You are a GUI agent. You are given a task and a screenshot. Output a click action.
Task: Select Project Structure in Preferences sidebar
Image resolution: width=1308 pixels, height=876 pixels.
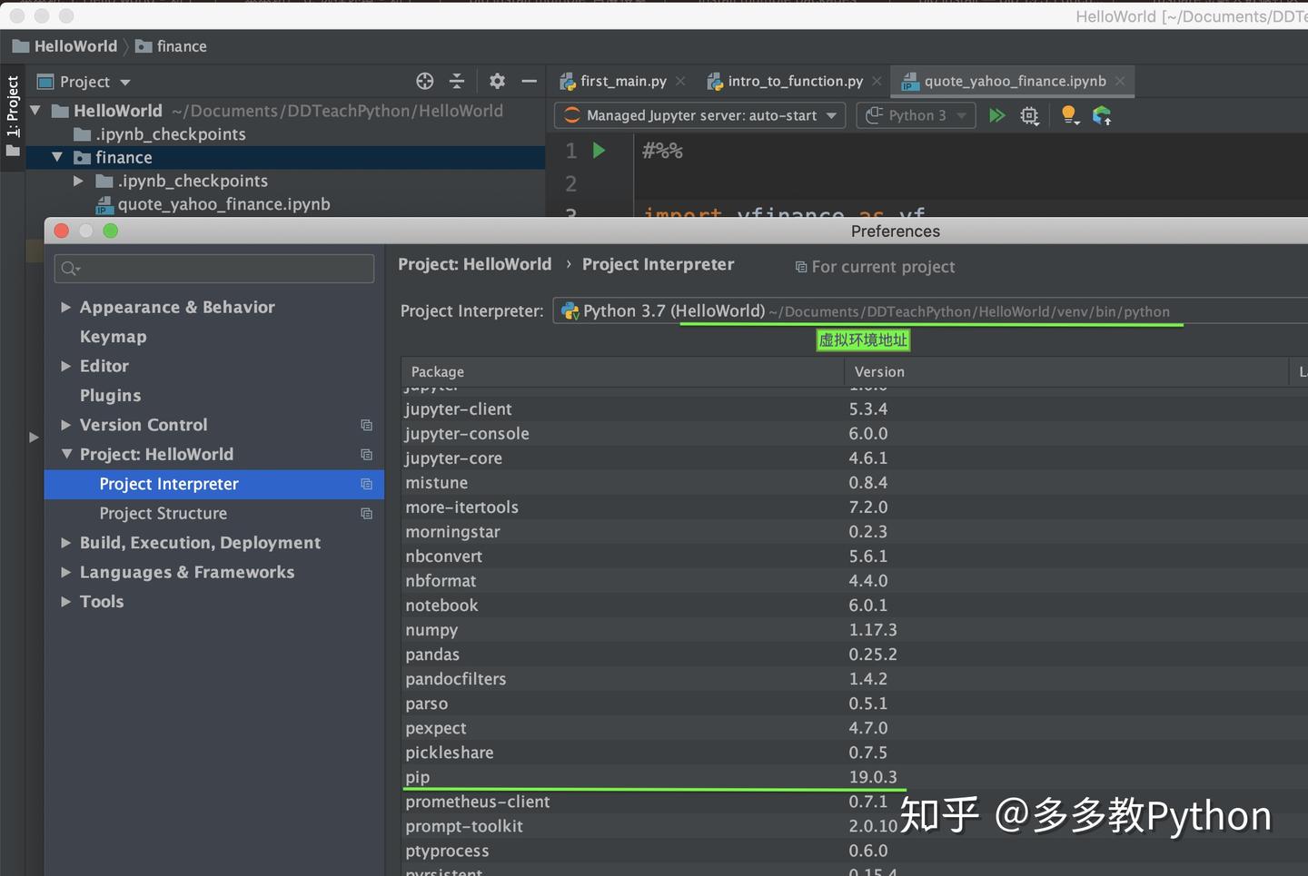pos(163,513)
